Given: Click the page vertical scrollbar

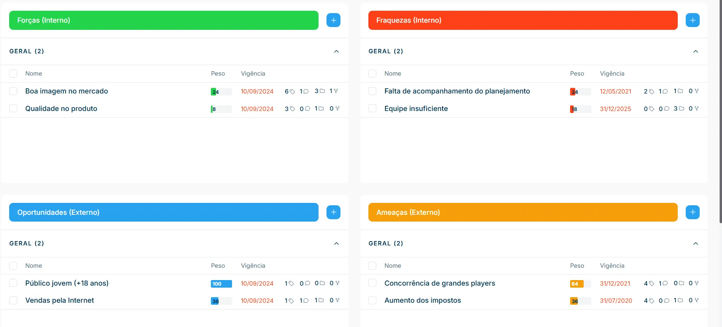Looking at the screenshot, I should [720, 111].
